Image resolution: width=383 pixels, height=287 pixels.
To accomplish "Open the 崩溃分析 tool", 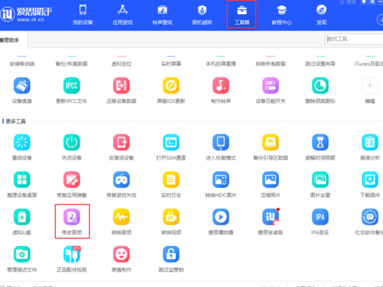I will tap(370, 142).
